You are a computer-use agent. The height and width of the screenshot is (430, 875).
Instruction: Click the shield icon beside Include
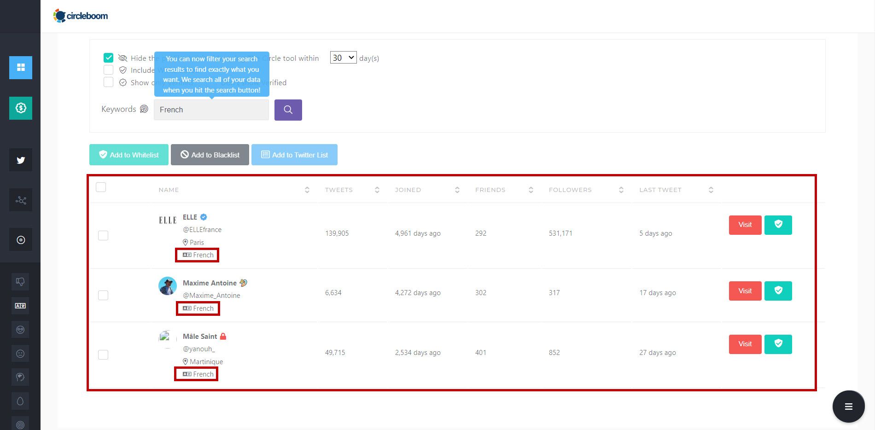point(123,70)
